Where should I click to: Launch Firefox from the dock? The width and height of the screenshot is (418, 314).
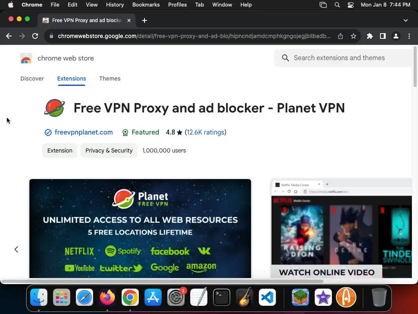click(107, 297)
